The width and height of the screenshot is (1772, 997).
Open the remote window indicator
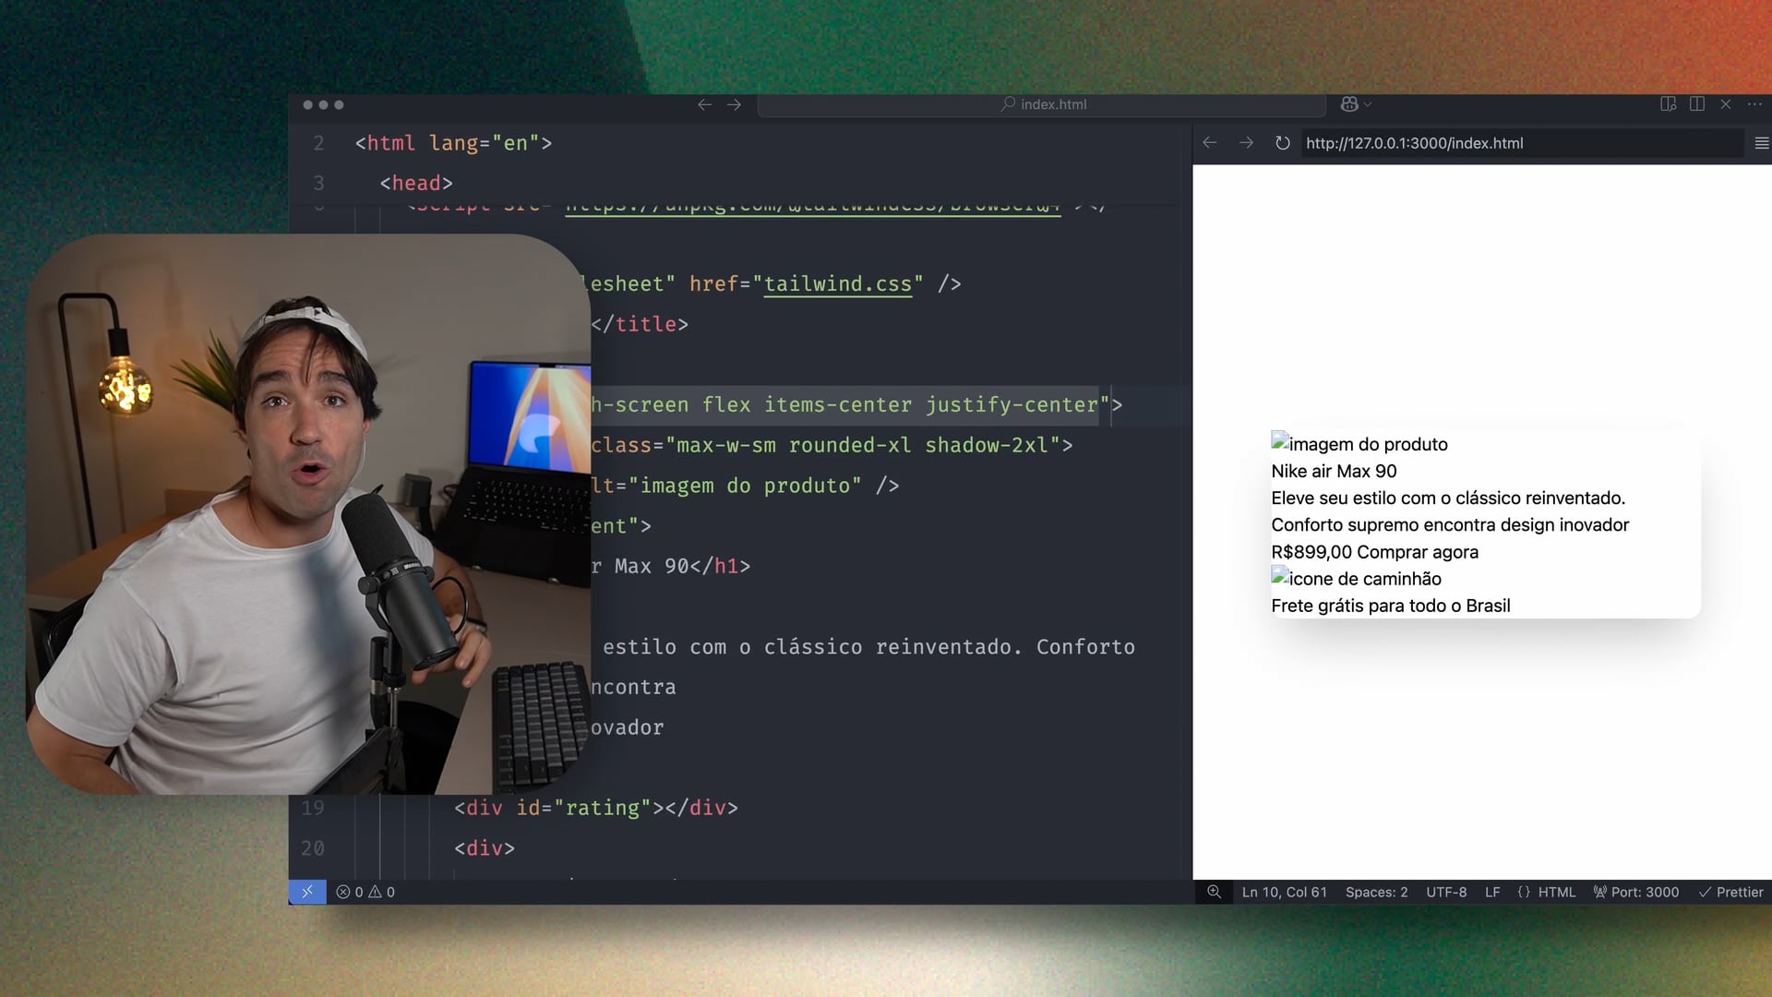point(307,892)
